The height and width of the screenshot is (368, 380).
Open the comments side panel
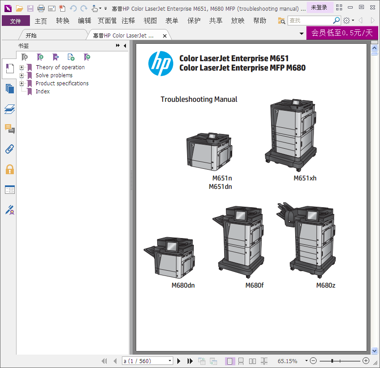(10, 129)
